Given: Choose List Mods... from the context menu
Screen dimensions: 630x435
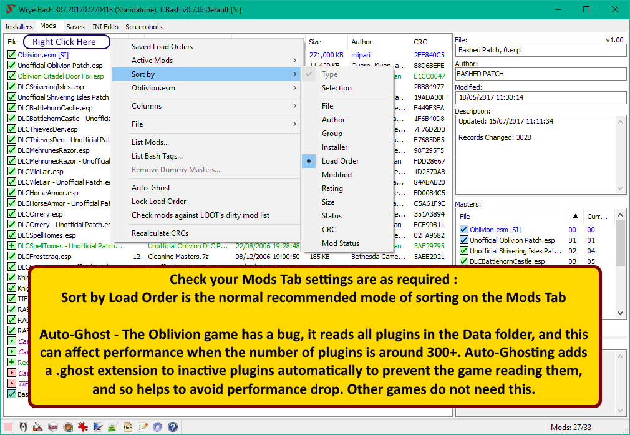Looking at the screenshot, I should tap(206, 142).
